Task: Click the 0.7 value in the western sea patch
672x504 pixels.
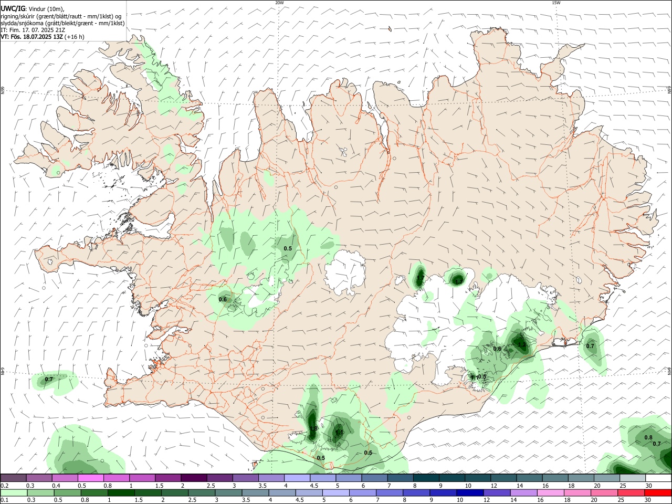Action: (49, 379)
